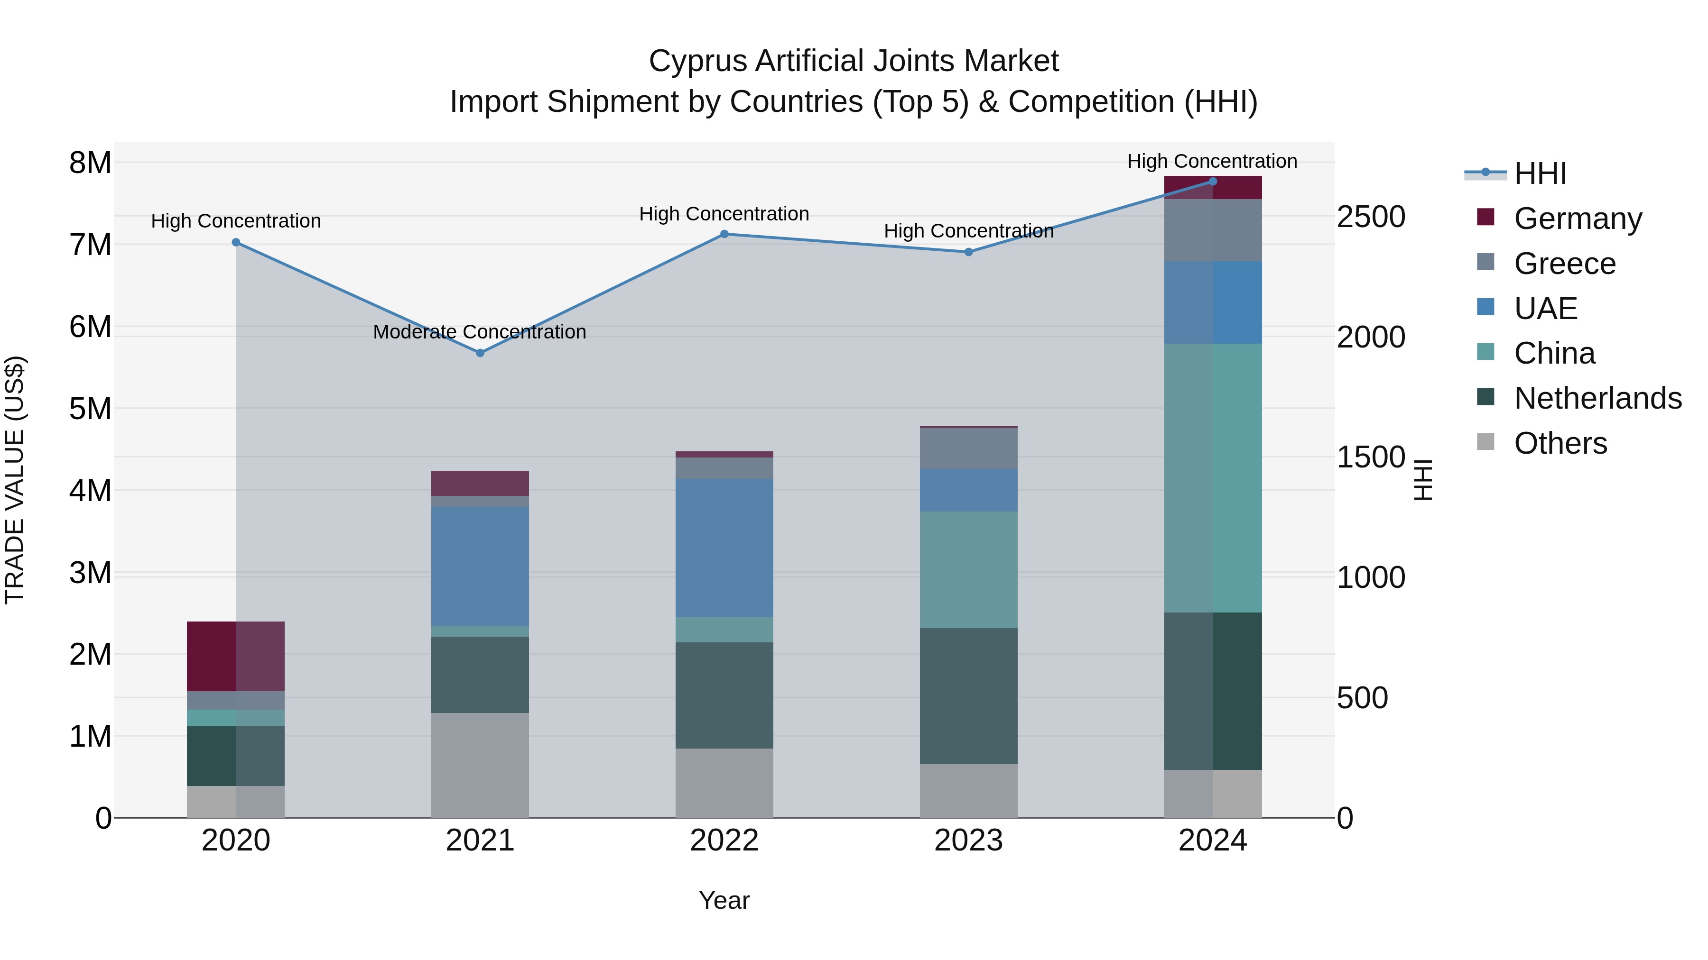Select the Netherlands segment in 2023 bar

pos(968,695)
